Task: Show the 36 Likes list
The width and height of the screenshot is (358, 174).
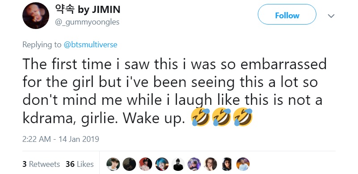Action: (x=80, y=164)
